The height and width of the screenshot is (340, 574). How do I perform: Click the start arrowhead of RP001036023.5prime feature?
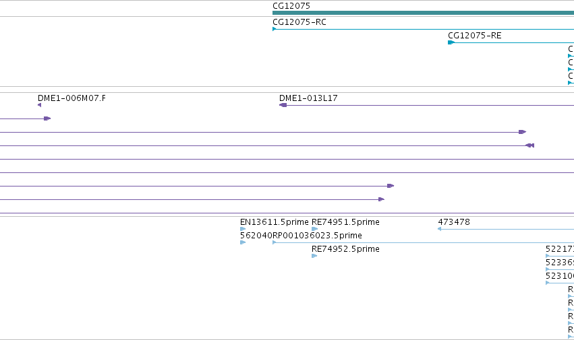(x=275, y=242)
